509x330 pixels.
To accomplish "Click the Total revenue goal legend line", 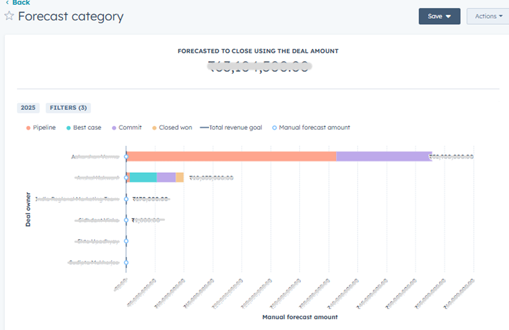I will point(204,128).
